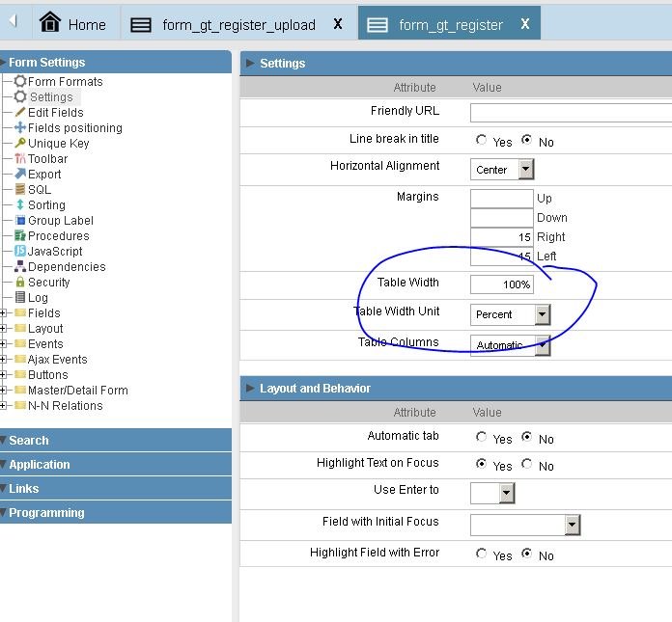Click the Export arrow icon

(x=20, y=174)
